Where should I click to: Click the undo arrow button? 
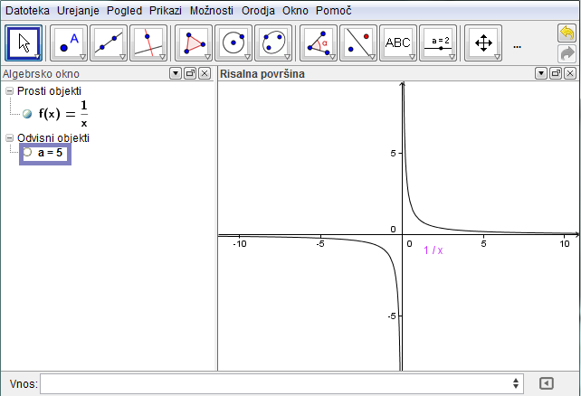point(567,33)
